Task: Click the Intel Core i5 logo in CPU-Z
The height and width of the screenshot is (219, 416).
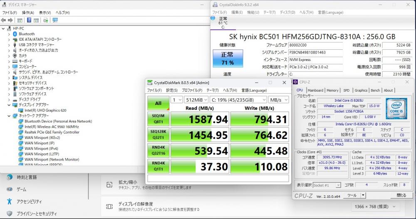Action: pos(396,108)
